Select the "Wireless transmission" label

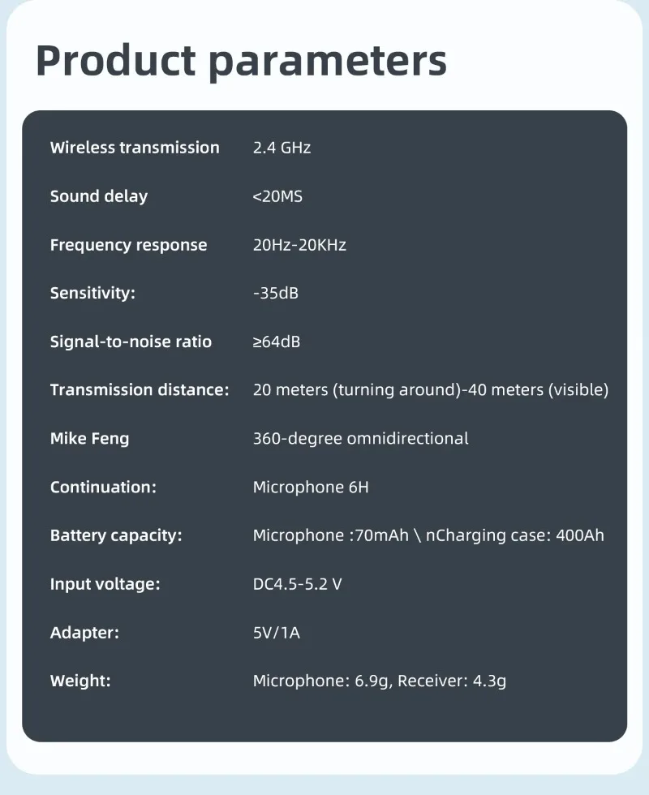135,148
